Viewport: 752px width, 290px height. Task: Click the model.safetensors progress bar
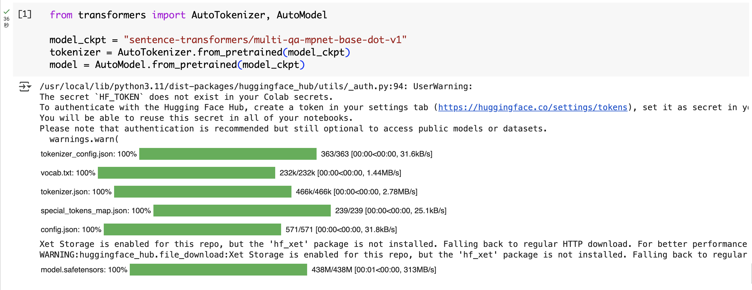[x=218, y=270]
